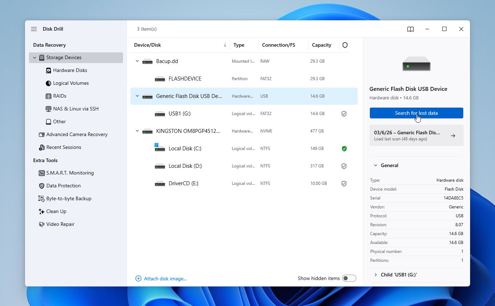495x306 pixels.
Task: Open Data Protection in the sidebar
Action: pyautogui.click(x=63, y=186)
